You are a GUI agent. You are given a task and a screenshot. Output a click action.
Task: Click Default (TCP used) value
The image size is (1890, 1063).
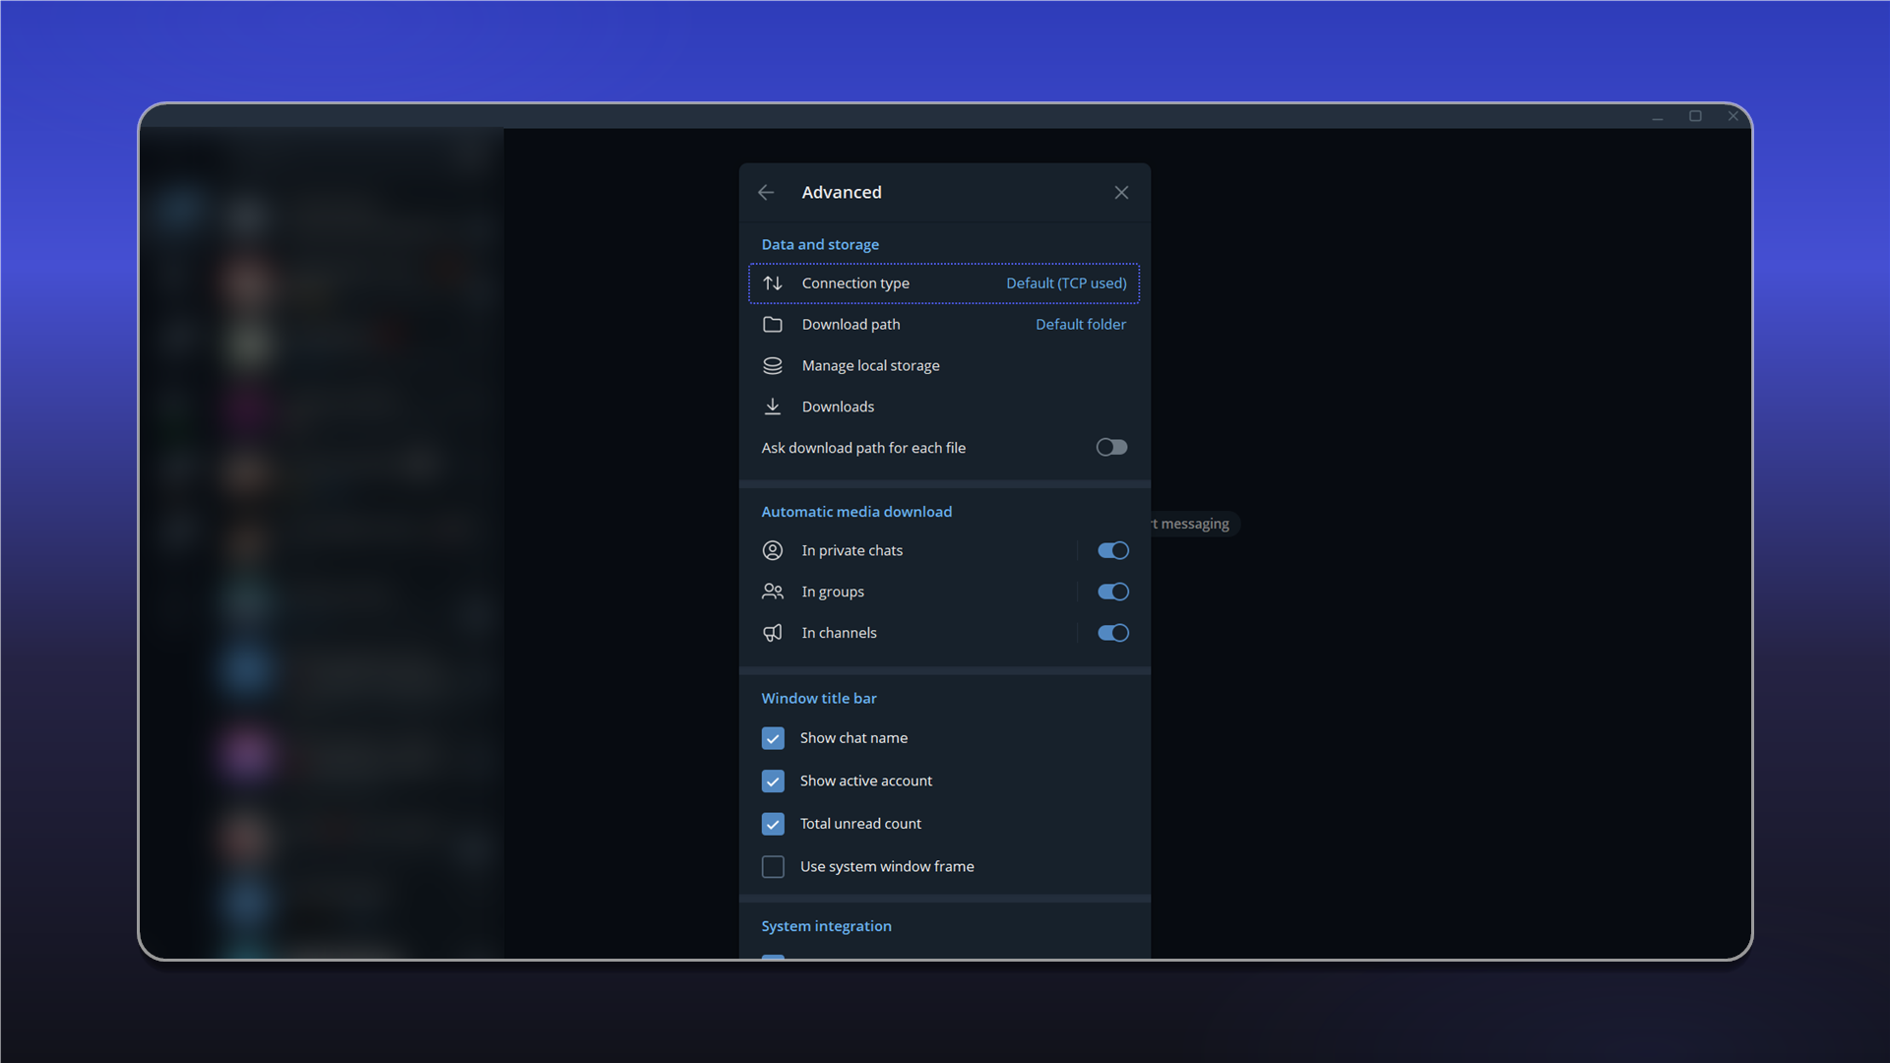point(1066,283)
